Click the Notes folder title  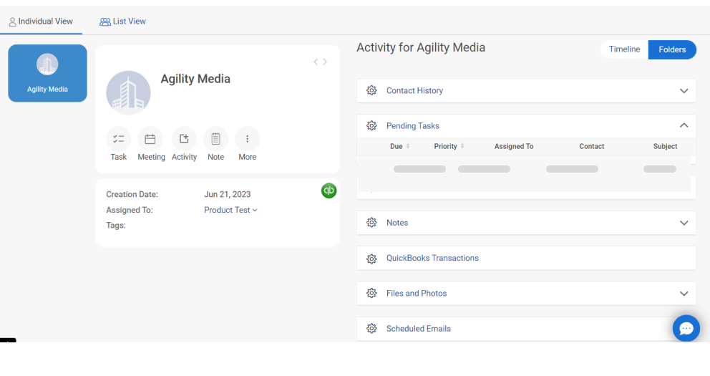[397, 223]
